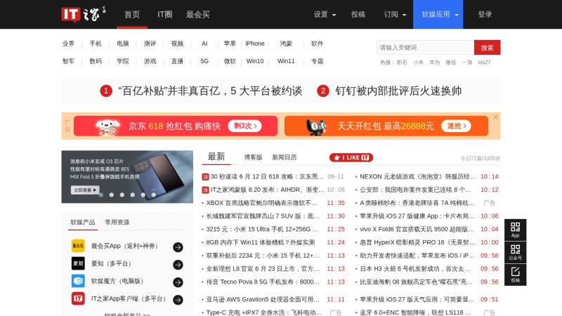
Task: Open the AI category link
Action: (204, 44)
